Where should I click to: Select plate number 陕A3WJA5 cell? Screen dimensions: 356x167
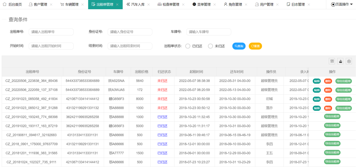(x=116, y=90)
